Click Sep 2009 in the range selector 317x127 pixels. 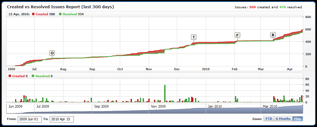point(101,106)
